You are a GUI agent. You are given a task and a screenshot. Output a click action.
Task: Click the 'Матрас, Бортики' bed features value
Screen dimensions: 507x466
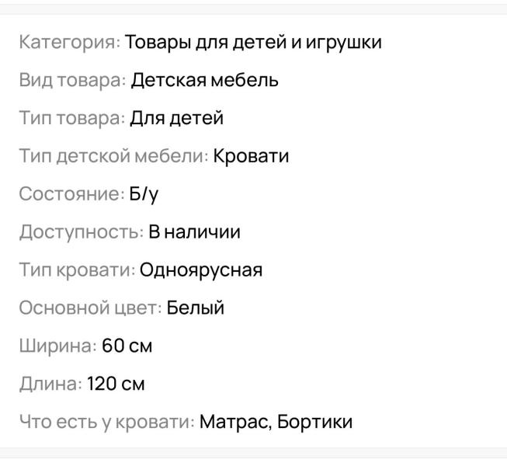(x=276, y=423)
